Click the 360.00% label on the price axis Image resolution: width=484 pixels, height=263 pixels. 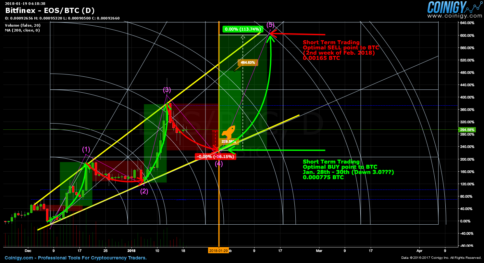tap(468, 110)
